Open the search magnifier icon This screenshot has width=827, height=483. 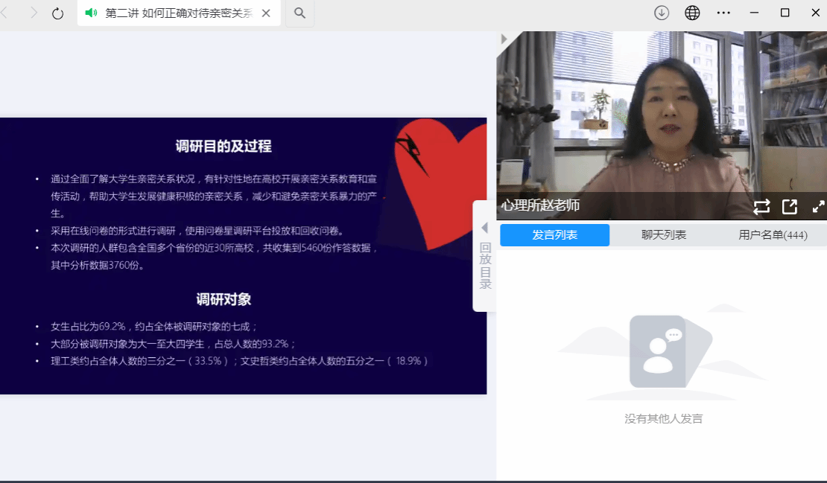(300, 13)
